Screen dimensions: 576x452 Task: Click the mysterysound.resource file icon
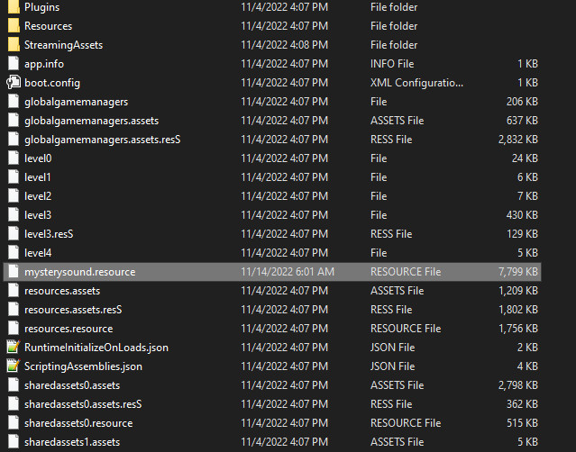click(x=13, y=272)
